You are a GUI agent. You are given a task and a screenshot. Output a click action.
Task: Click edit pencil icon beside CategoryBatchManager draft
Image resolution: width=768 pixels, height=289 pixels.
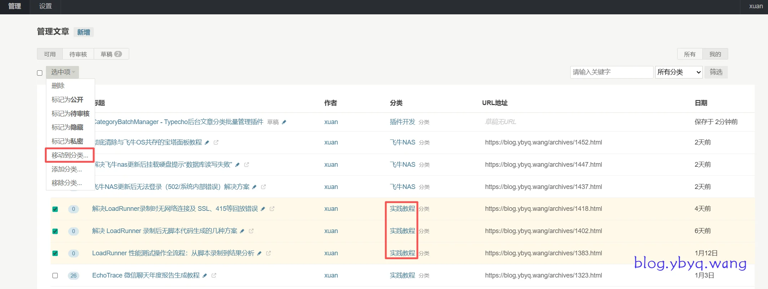click(x=284, y=122)
